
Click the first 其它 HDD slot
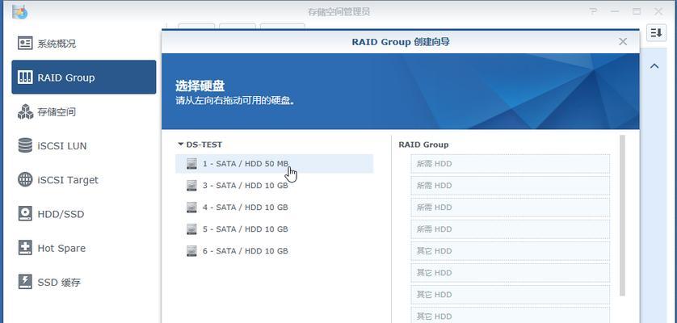pyautogui.click(x=511, y=251)
